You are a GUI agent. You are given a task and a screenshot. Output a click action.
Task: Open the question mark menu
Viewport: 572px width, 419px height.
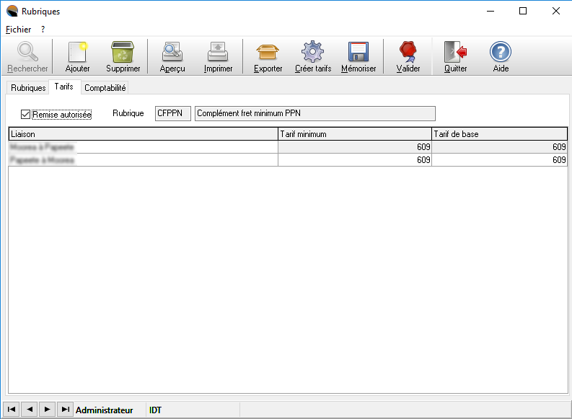tap(43, 30)
